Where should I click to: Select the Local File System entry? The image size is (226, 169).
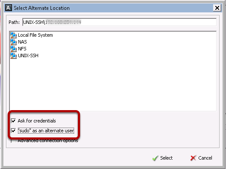pos(32,35)
